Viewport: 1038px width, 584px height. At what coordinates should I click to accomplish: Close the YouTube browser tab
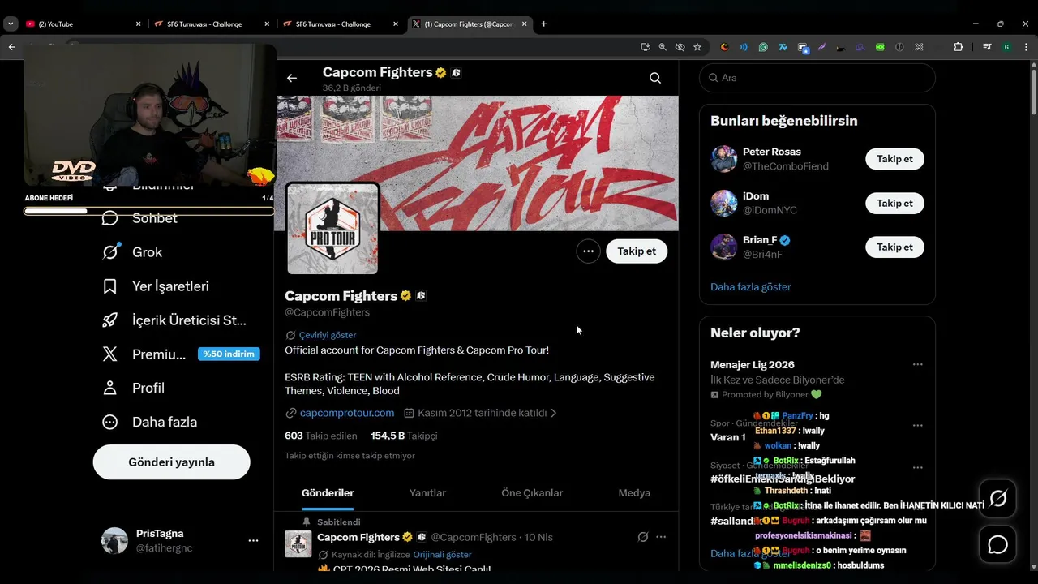138,24
